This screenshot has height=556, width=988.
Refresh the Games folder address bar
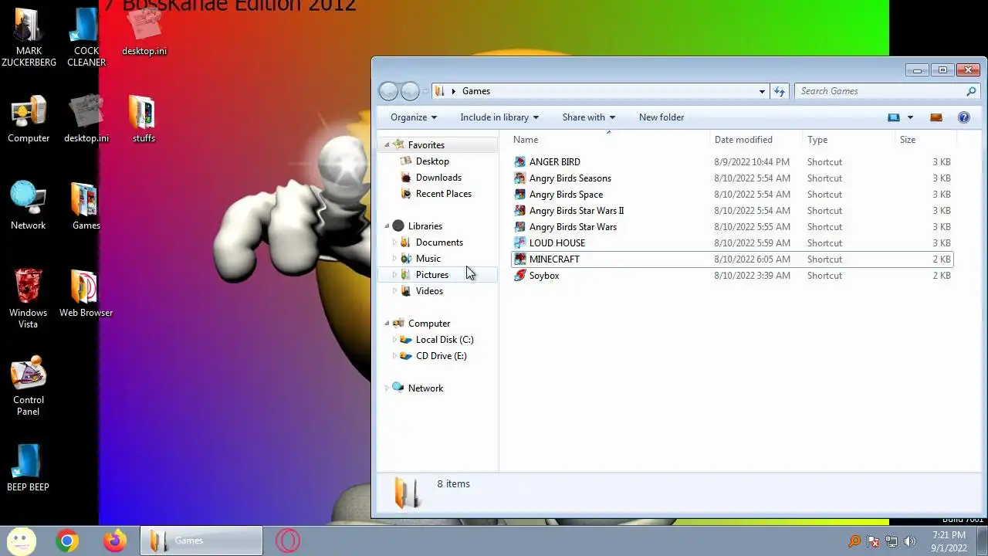point(780,91)
